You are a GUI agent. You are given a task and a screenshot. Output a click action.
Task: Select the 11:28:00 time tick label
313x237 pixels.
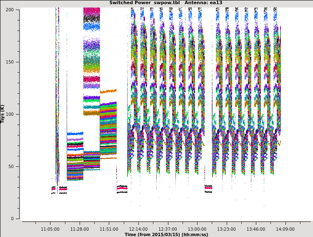pyautogui.click(x=79, y=229)
